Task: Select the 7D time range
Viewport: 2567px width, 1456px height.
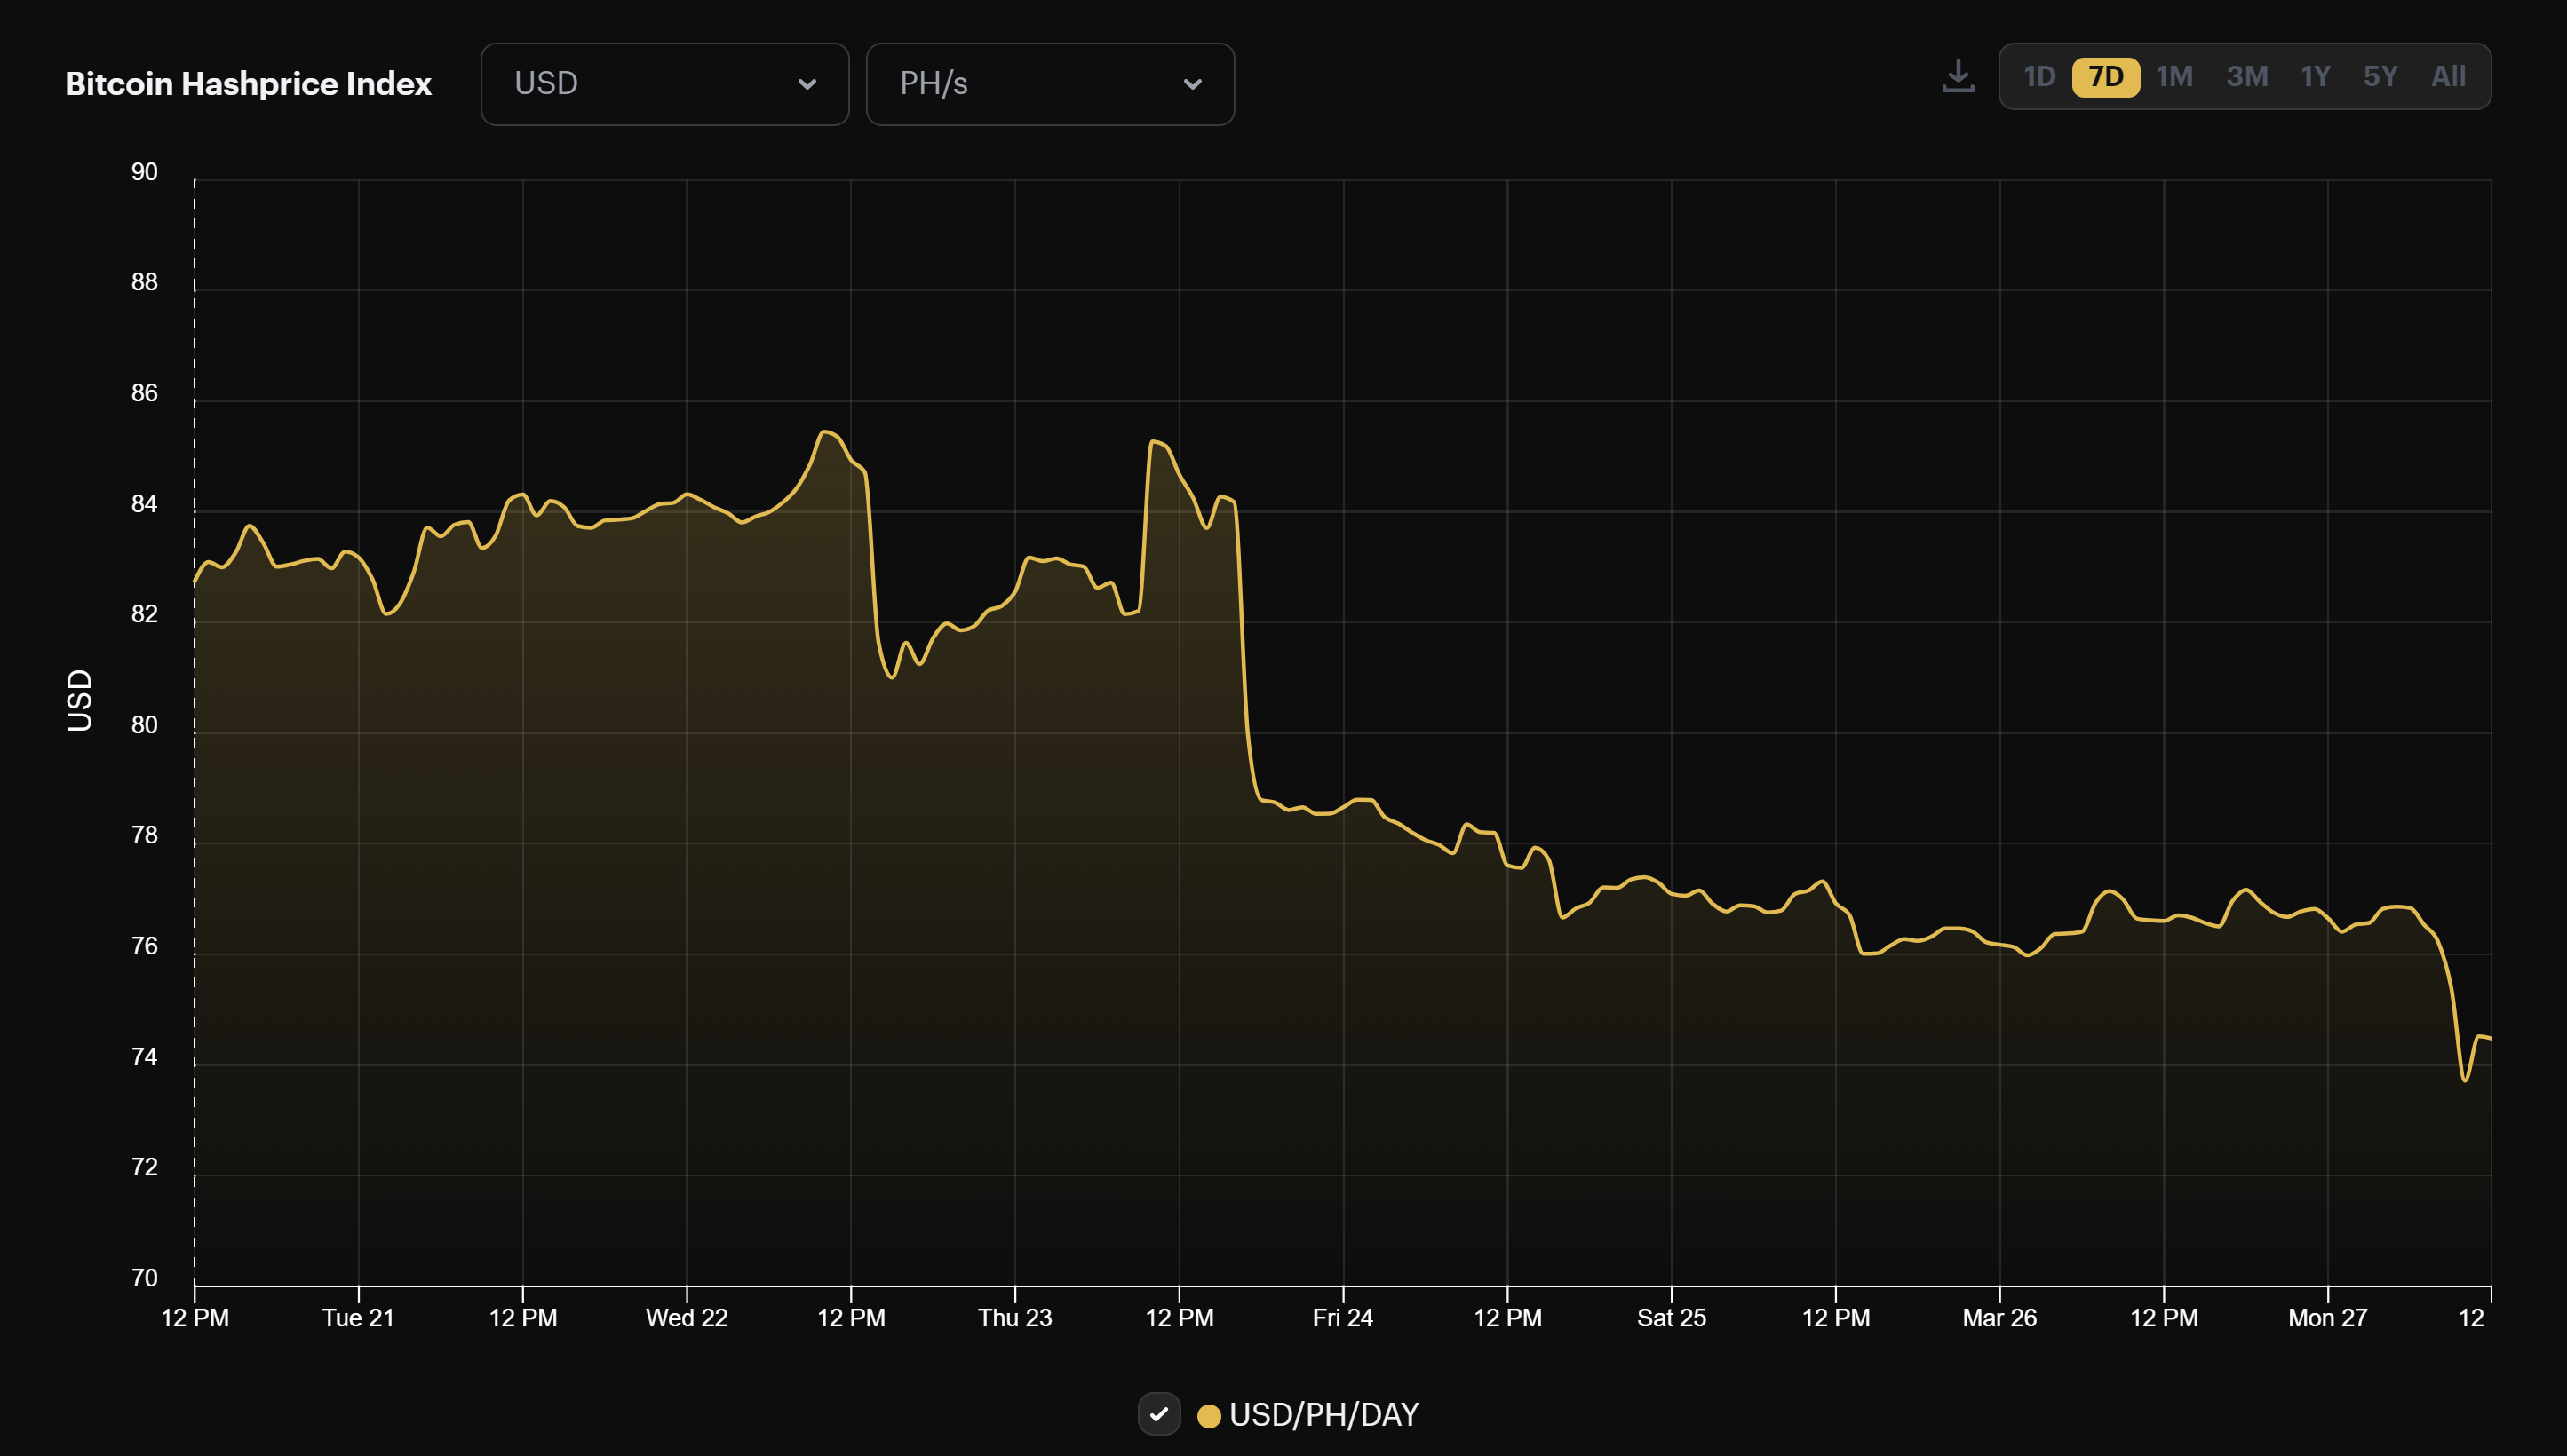Action: tap(2105, 77)
